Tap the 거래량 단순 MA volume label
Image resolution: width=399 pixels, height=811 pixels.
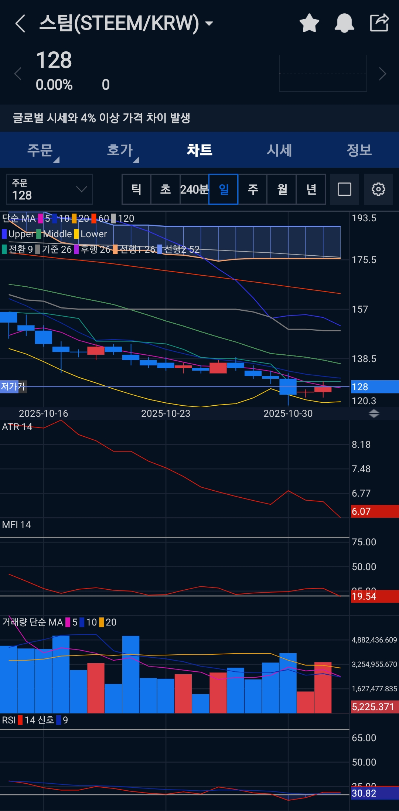pyautogui.click(x=33, y=622)
